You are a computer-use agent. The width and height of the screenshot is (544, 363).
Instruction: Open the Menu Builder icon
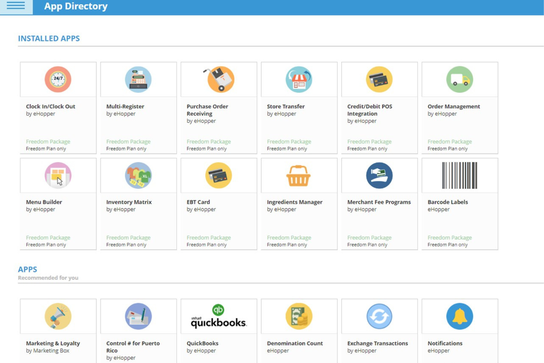[x=57, y=175]
